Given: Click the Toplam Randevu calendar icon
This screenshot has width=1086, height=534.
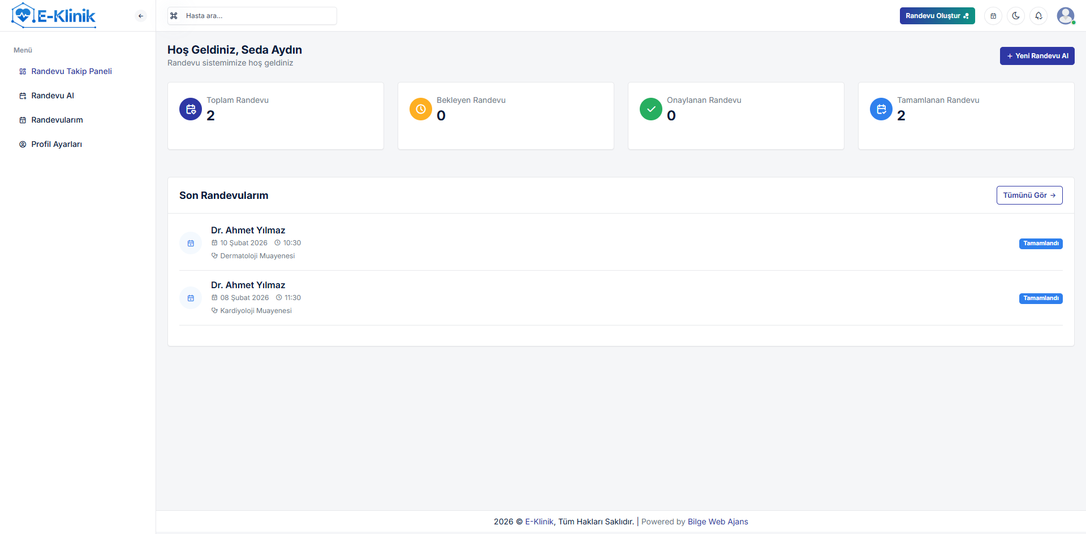Looking at the screenshot, I should (x=191, y=109).
